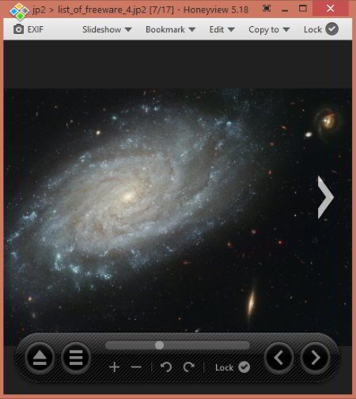Click the galaxy image in the viewer

click(x=177, y=210)
